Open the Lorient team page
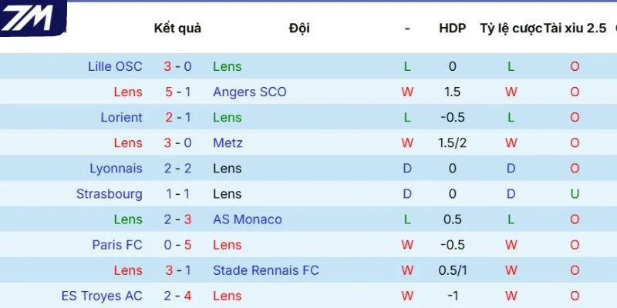The image size is (617, 308). (x=121, y=118)
